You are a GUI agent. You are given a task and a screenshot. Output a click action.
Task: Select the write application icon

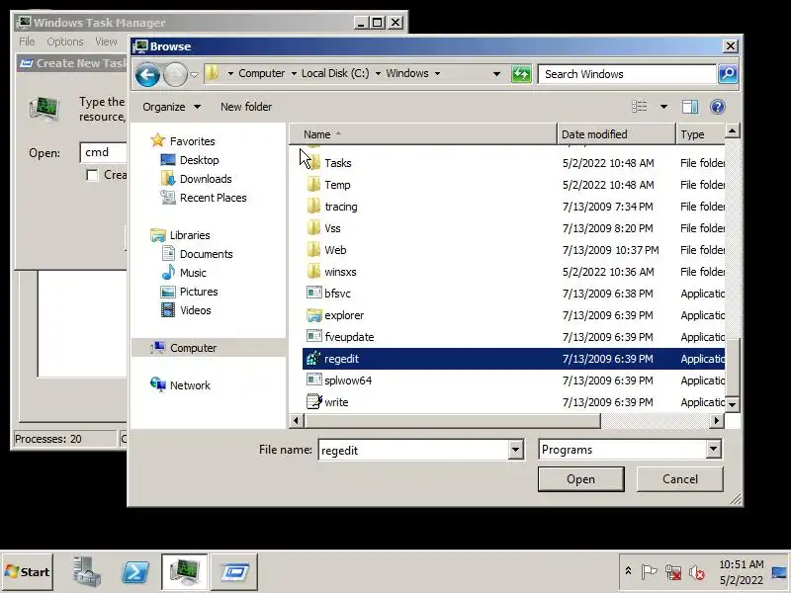tap(313, 402)
